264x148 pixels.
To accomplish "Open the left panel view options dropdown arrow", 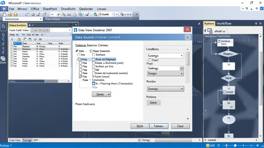I will [x=47, y=30].
